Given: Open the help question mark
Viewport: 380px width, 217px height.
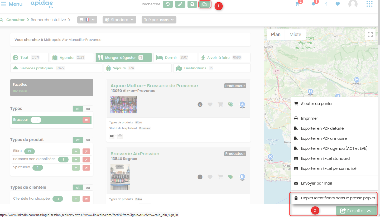Looking at the screenshot, I should [x=326, y=4].
